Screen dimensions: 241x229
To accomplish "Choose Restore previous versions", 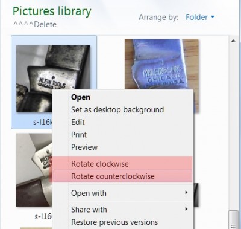I will (114, 222).
